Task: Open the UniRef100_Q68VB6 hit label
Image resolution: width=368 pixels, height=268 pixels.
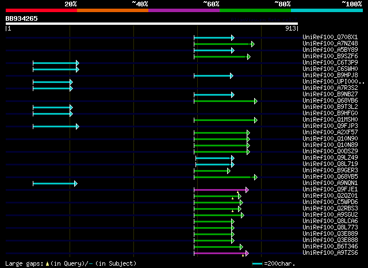Action: tap(330, 100)
